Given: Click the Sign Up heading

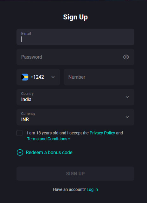Looking at the screenshot, I should point(75,17).
